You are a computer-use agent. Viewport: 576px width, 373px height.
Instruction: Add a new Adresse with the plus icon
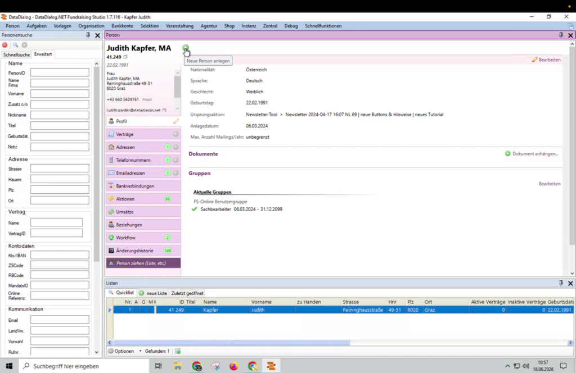click(x=176, y=147)
